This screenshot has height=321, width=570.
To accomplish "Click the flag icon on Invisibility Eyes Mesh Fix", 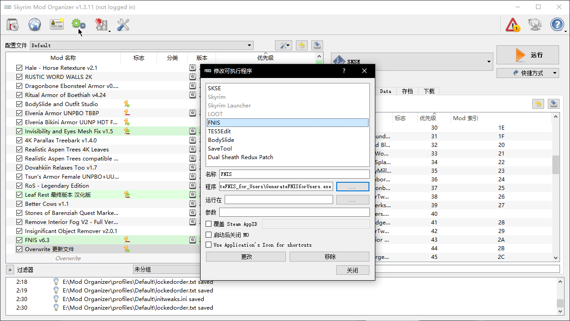I will 127,131.
